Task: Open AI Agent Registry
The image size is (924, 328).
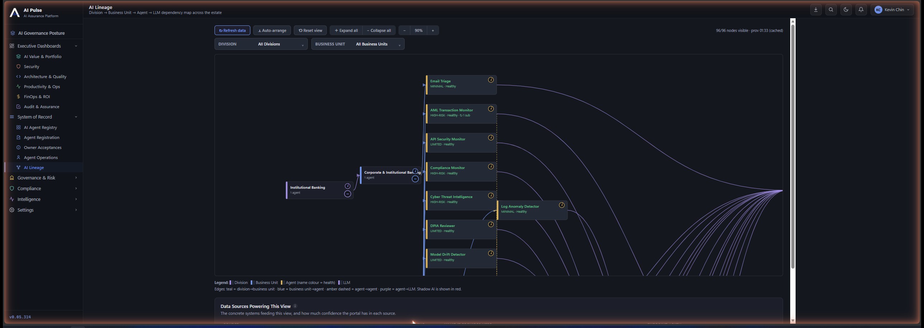Action: [x=40, y=127]
